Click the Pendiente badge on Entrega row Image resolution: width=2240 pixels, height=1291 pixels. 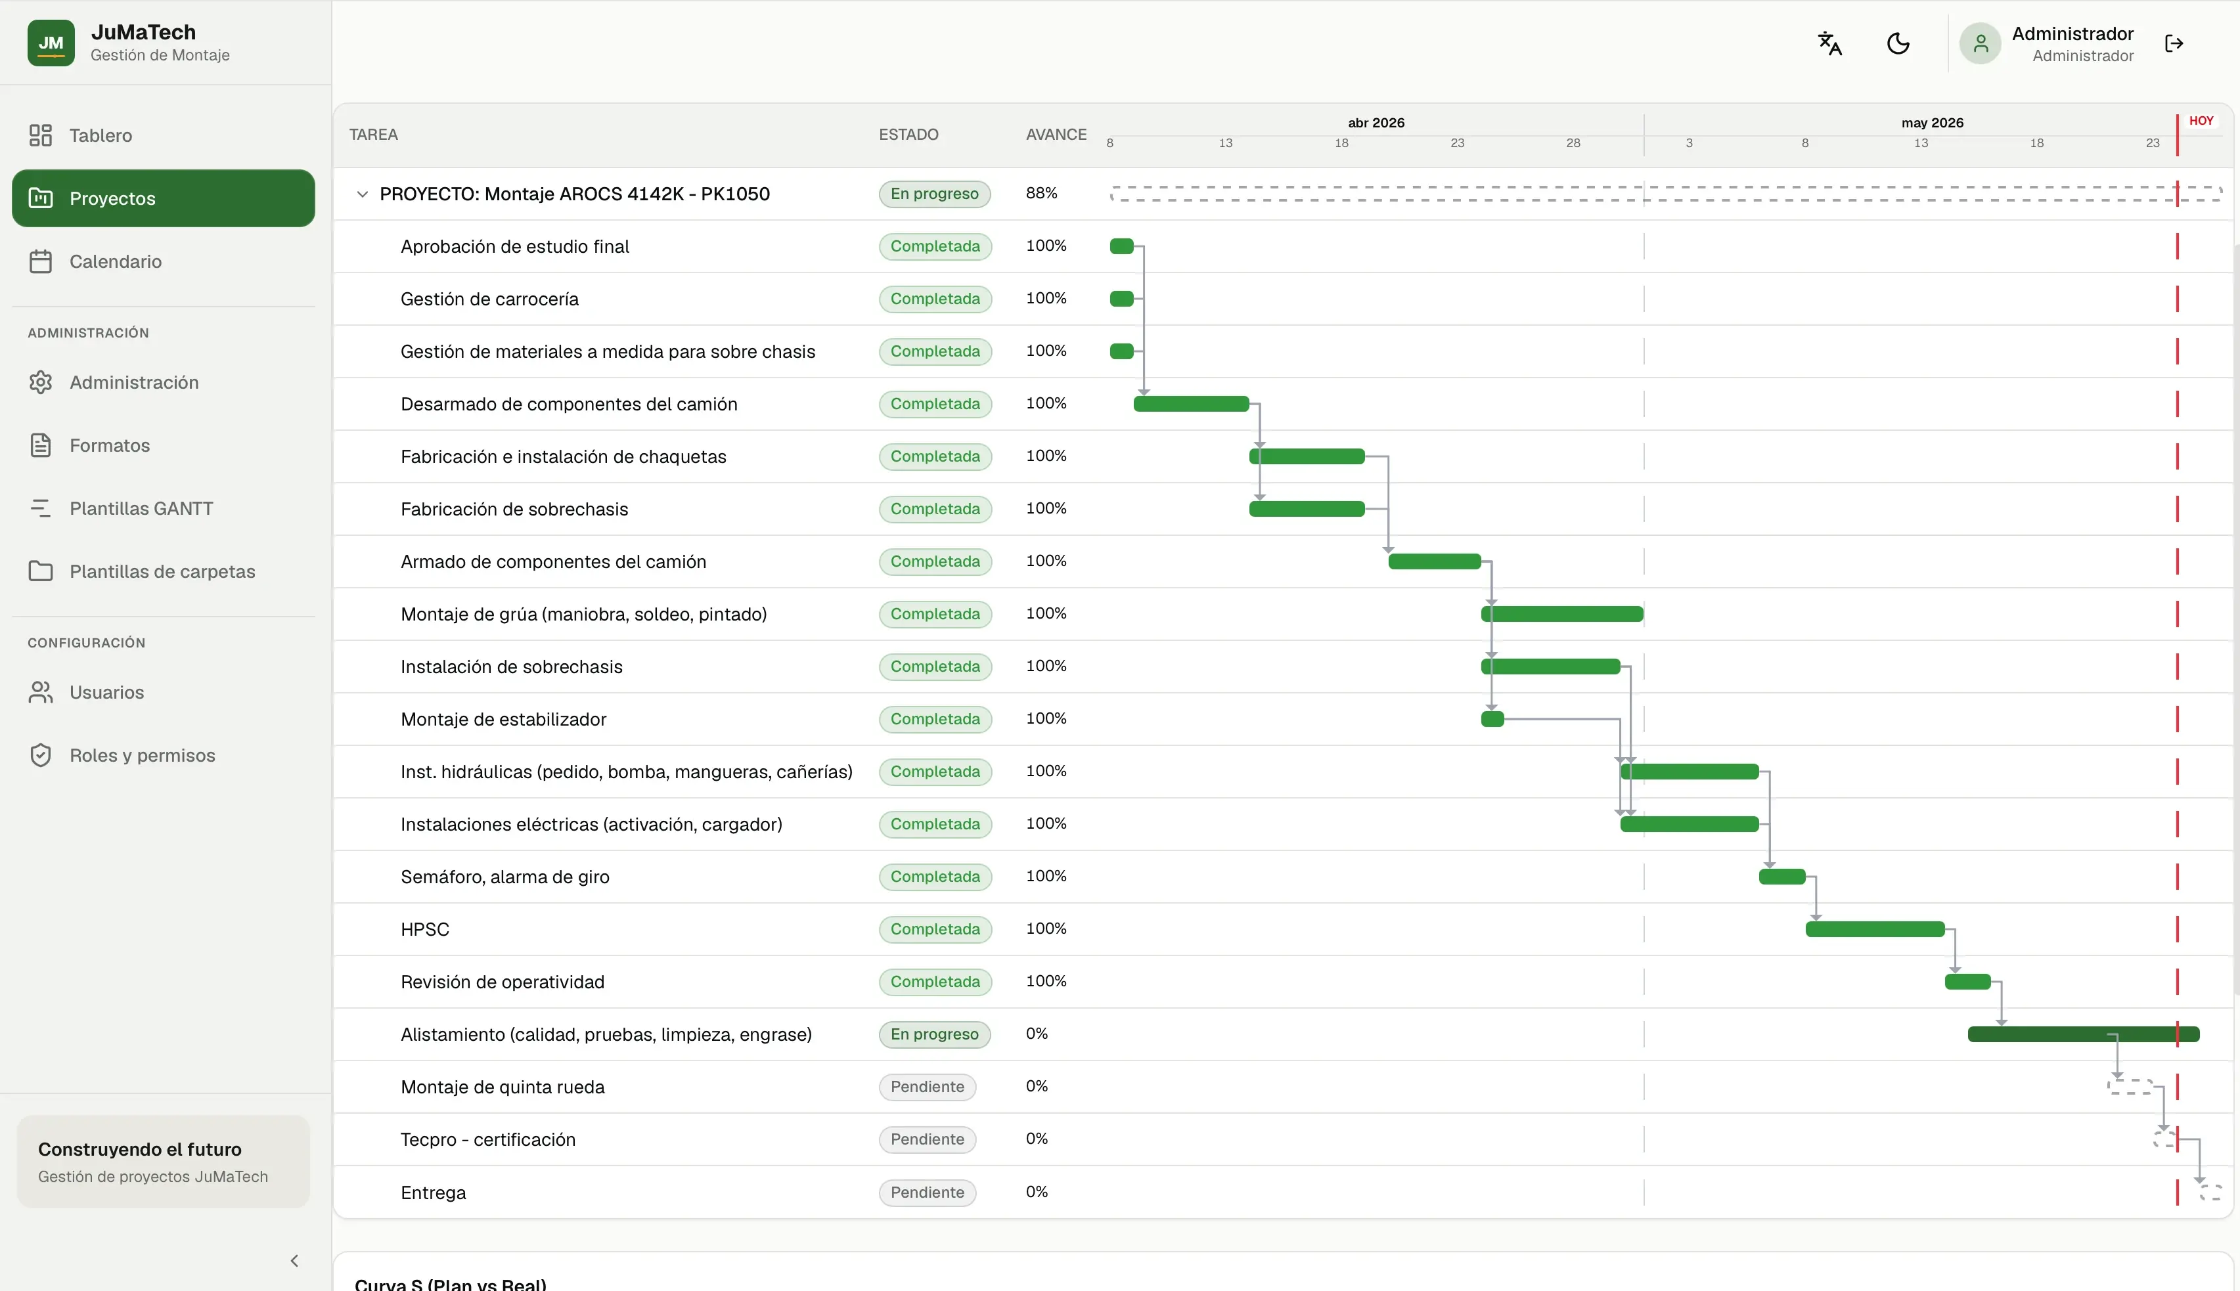[927, 1192]
